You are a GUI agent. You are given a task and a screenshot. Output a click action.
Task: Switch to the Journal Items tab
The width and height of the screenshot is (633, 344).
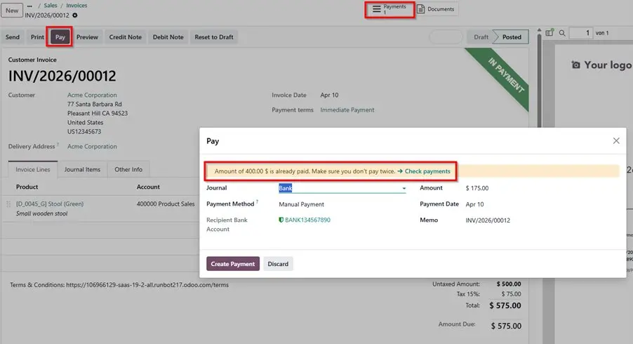click(82, 169)
